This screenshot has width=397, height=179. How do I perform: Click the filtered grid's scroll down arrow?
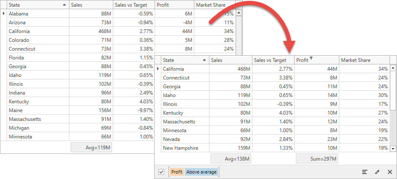point(393,148)
